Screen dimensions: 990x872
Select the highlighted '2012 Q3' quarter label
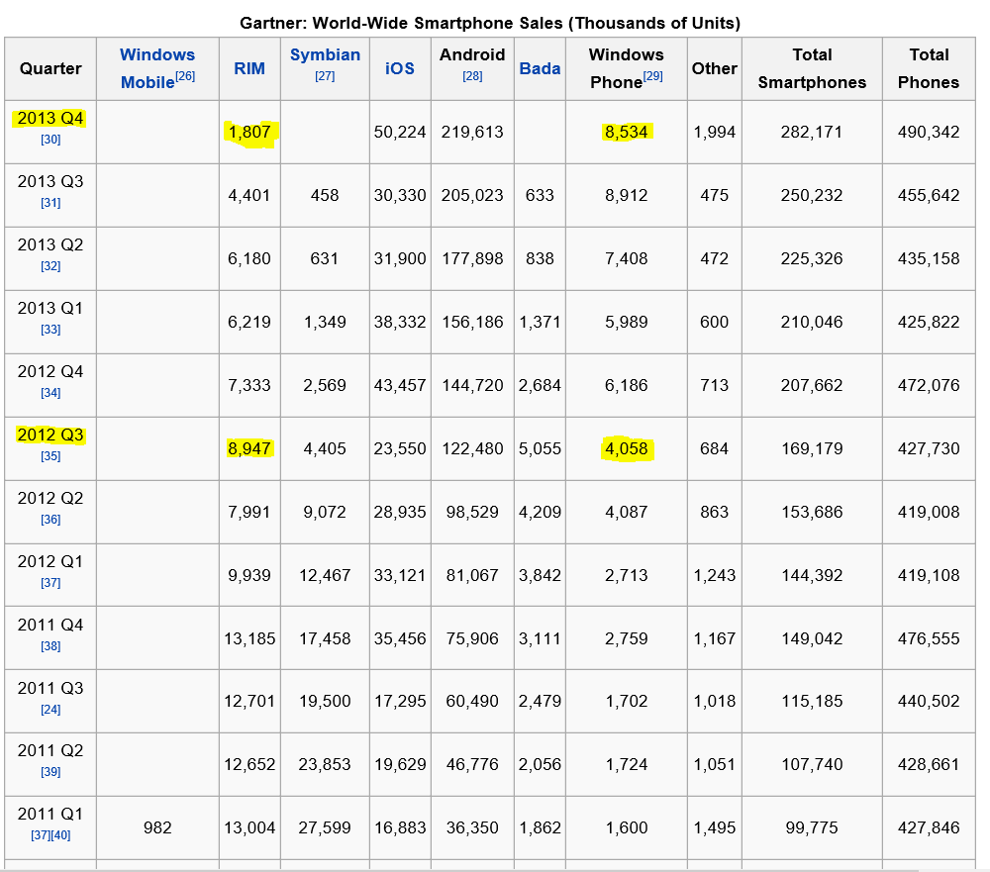point(50,435)
